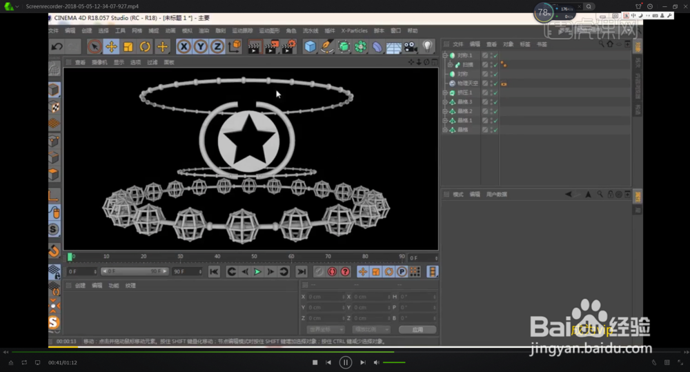Toggle the green check on 物理天空 row

coord(496,84)
